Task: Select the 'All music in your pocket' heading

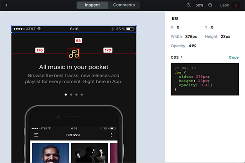Action: [x=73, y=67]
